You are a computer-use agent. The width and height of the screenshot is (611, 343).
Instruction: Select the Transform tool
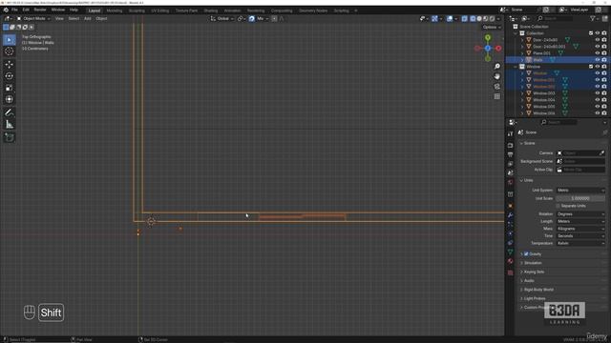click(x=10, y=99)
